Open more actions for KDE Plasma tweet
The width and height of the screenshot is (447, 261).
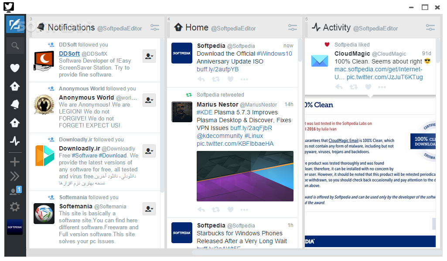click(x=244, y=210)
